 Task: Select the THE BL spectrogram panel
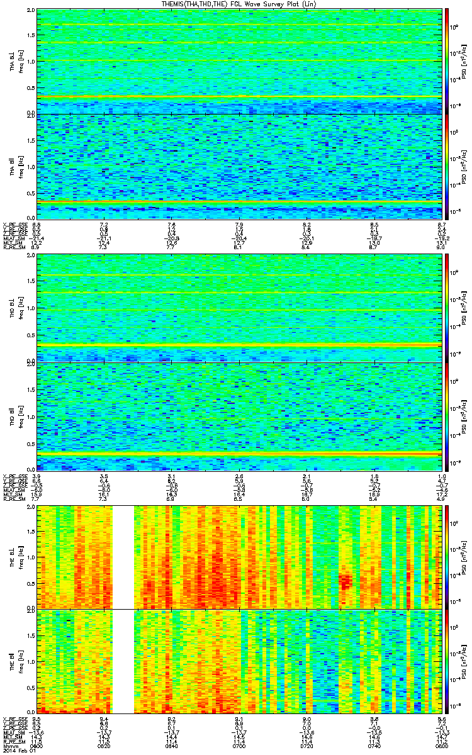(x=239, y=557)
